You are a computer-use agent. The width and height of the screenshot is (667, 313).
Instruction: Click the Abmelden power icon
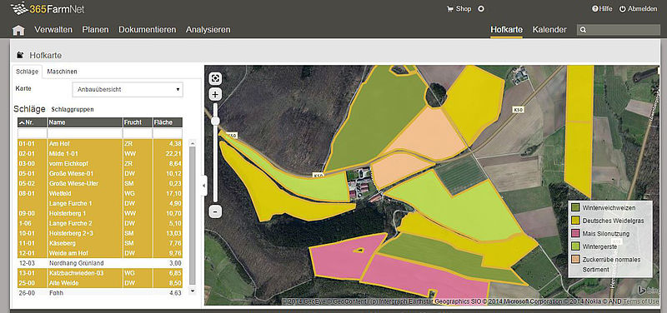(622, 9)
